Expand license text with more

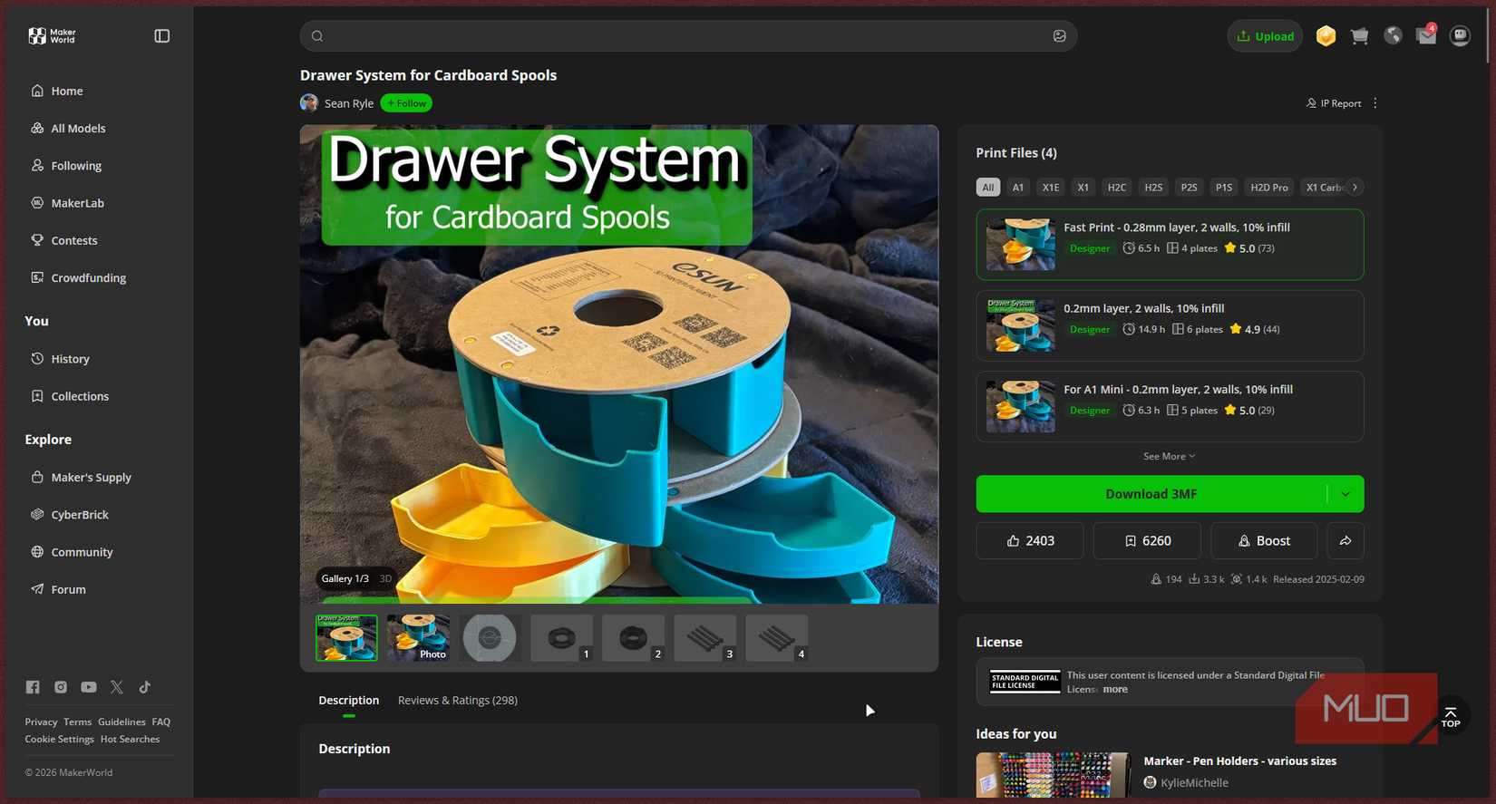point(1115,690)
